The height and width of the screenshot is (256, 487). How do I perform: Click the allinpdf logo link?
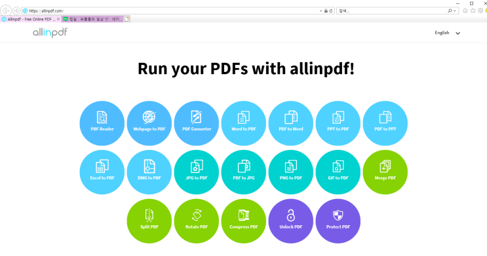50,32
